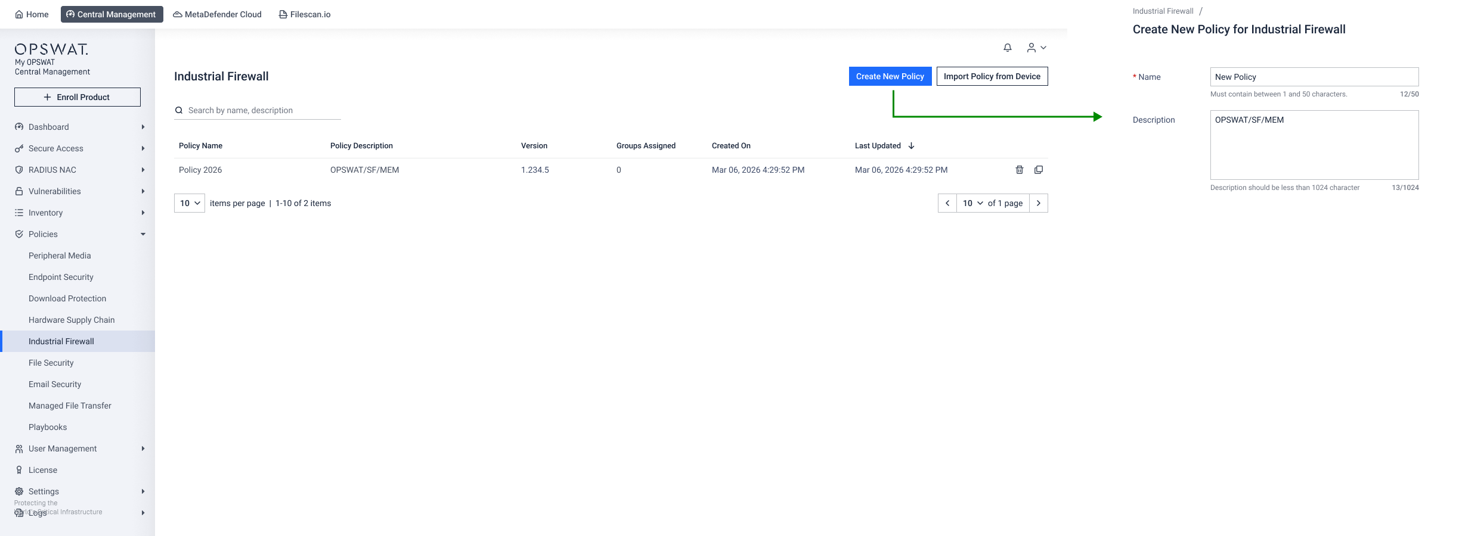Open the Filescan.io tab

[x=304, y=14]
